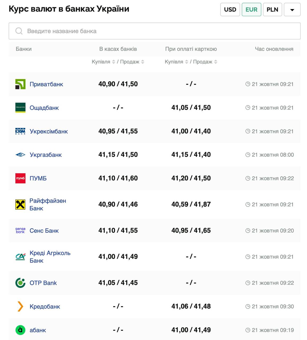
Task: Click Укргазбанк card rate 41,15 / 41,40
Action: coord(191,155)
